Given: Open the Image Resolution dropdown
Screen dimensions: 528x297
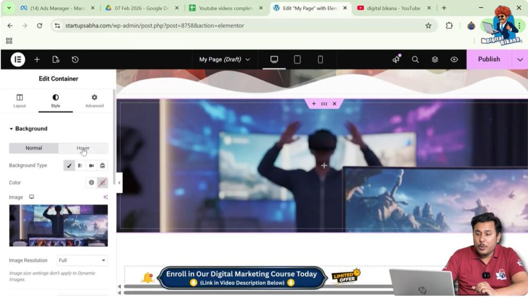Looking at the screenshot, I should [82, 260].
